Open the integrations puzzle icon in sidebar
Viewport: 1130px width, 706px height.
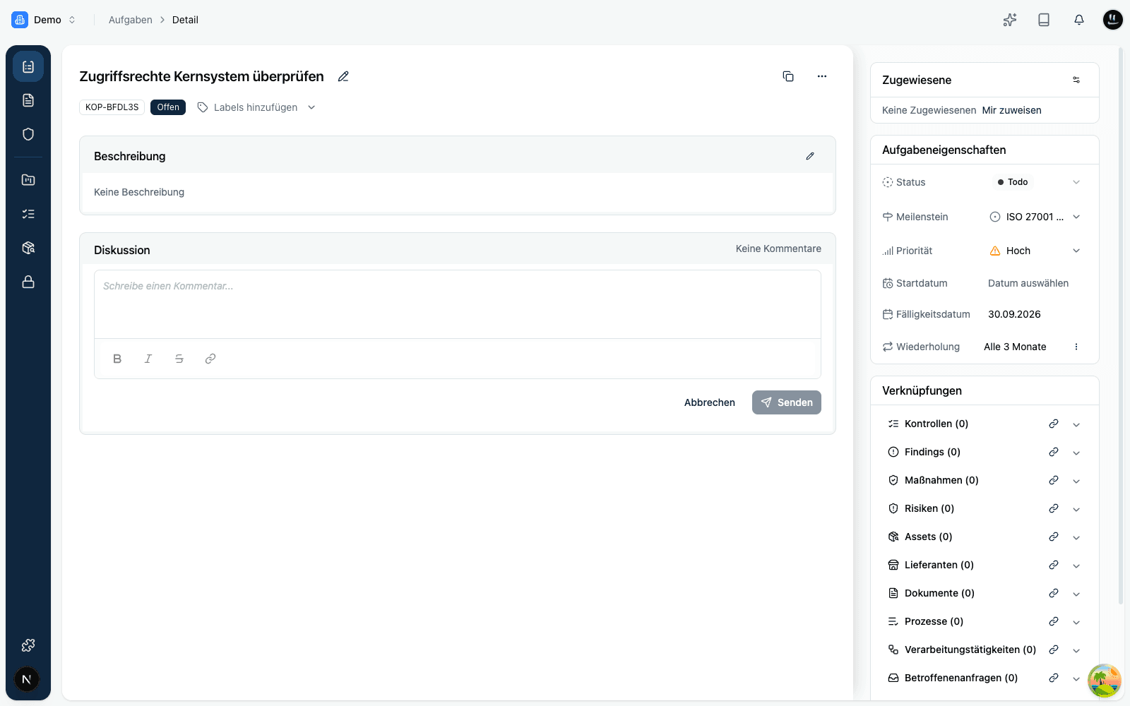(x=28, y=645)
